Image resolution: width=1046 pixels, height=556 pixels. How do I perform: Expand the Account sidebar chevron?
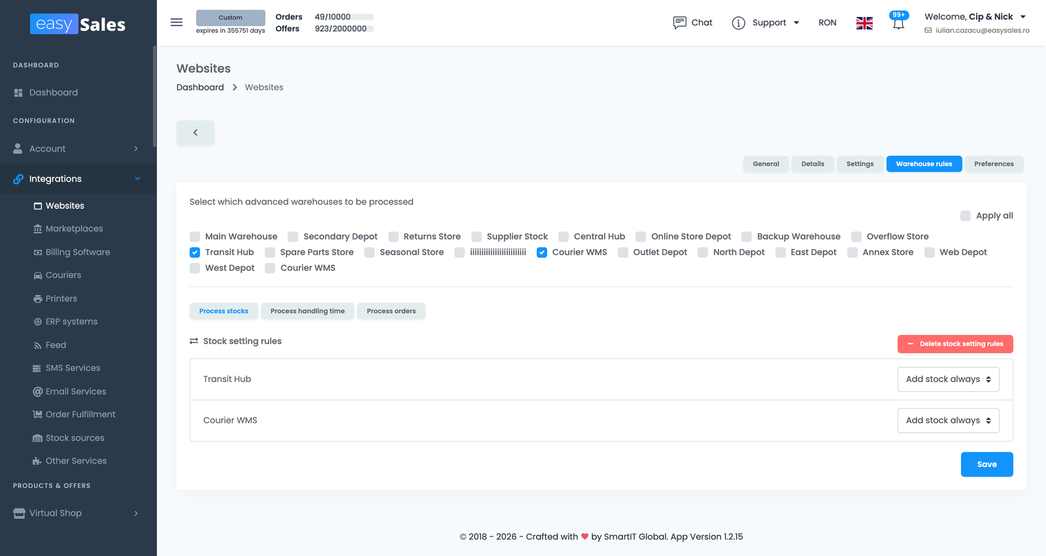point(136,148)
